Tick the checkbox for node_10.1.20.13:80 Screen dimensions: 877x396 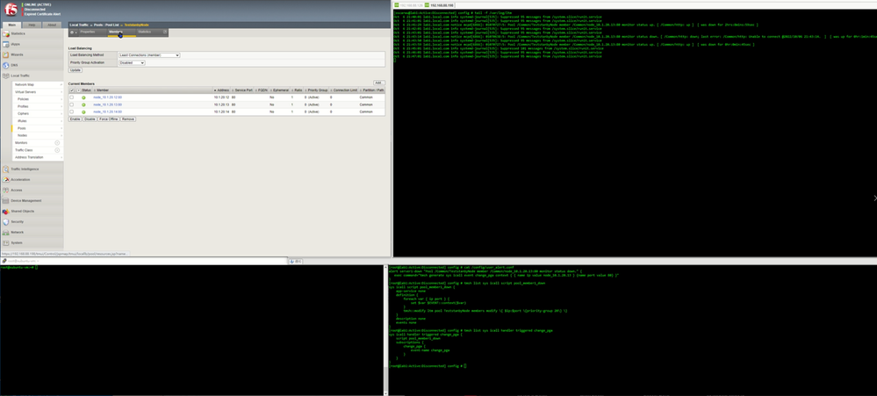72,104
